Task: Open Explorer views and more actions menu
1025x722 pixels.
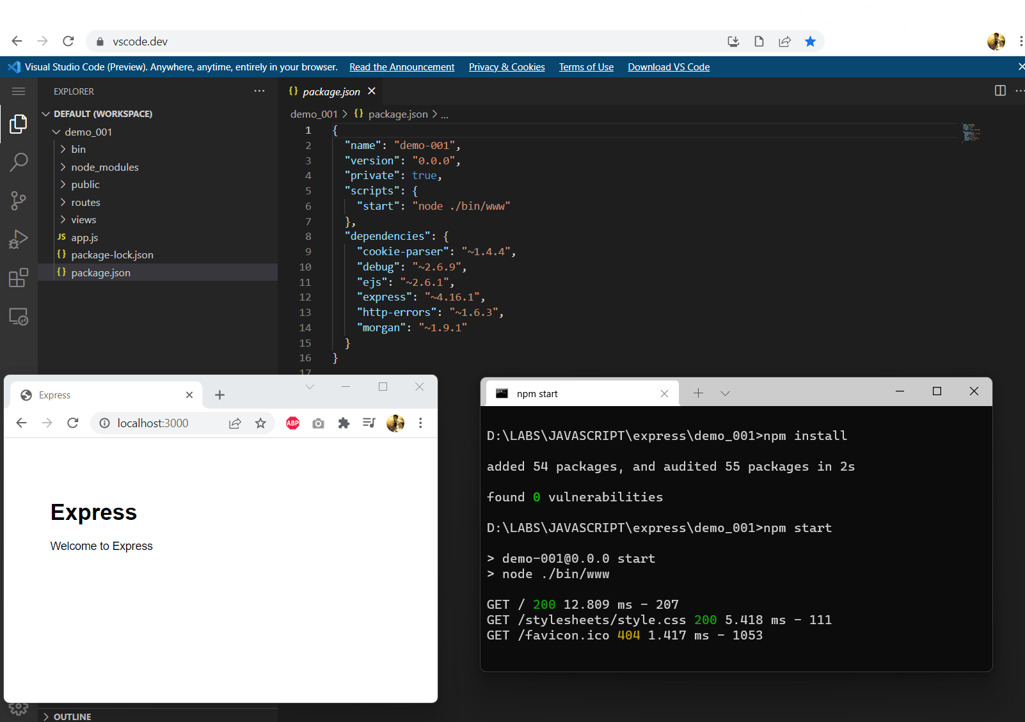Action: tap(259, 91)
